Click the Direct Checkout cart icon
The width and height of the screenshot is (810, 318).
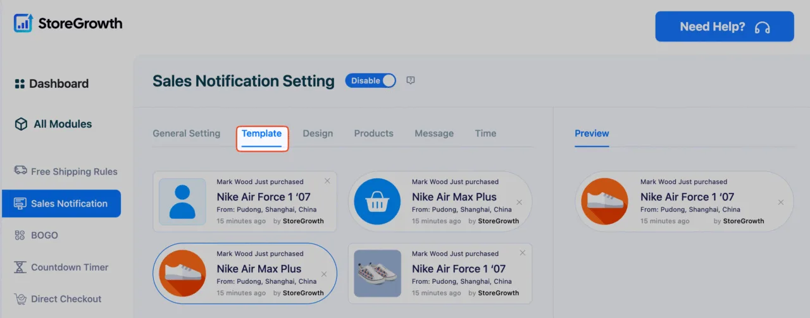[20, 299]
